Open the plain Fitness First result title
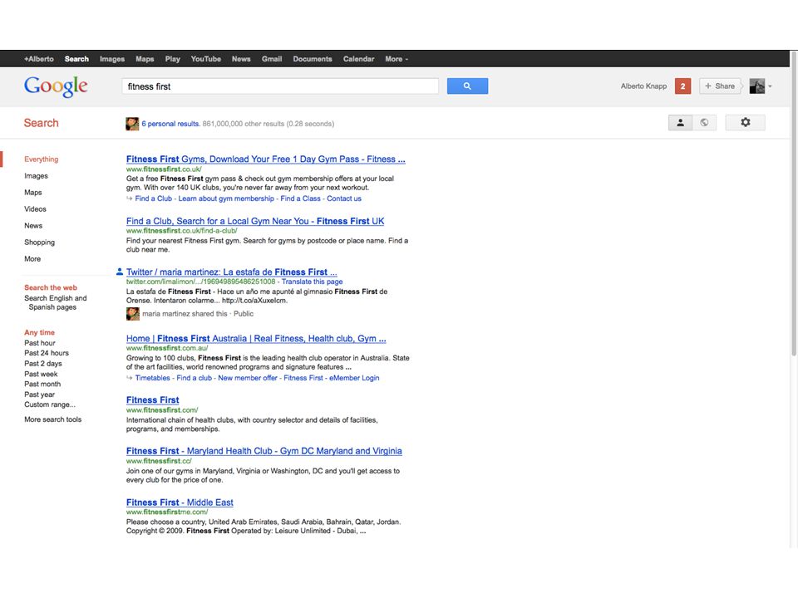798x598 pixels. click(153, 400)
